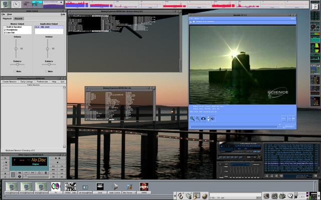The height and width of the screenshot is (200, 321).
Task: Click Preferences in the sdr window
Action: (x=42, y=81)
